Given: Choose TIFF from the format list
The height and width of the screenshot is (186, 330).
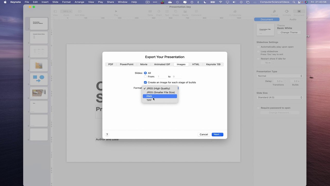Looking at the screenshot, I should 160,100.
